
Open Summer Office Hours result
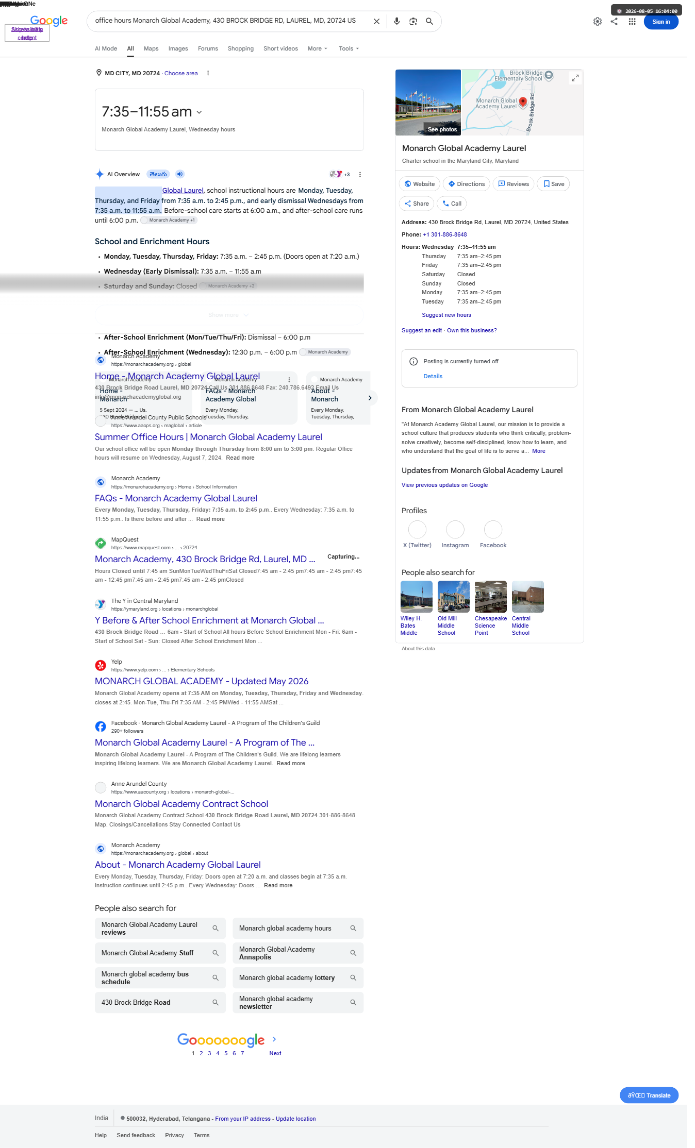(208, 437)
